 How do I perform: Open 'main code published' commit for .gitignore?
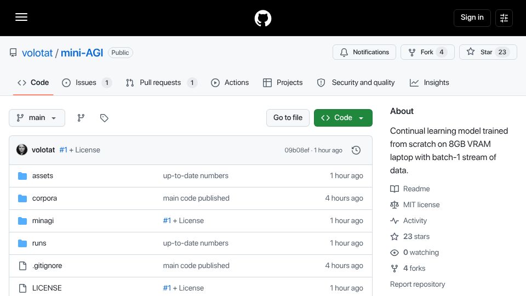click(196, 266)
